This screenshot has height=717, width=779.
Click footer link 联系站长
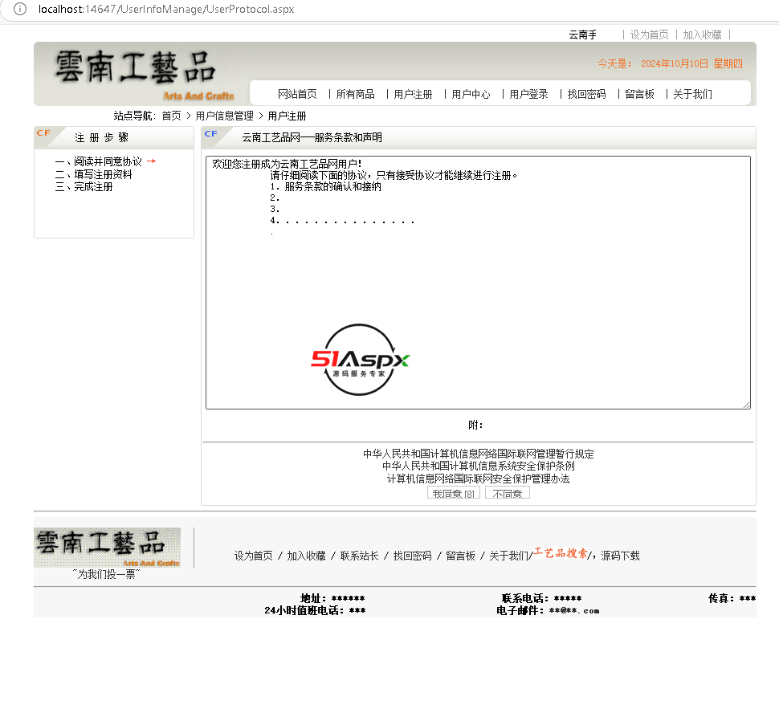359,556
